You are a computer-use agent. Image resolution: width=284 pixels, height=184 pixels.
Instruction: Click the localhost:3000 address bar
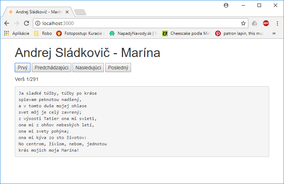tap(140, 23)
